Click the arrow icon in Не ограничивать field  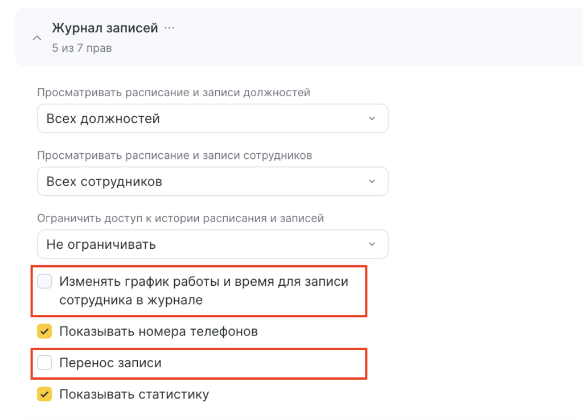pos(372,244)
